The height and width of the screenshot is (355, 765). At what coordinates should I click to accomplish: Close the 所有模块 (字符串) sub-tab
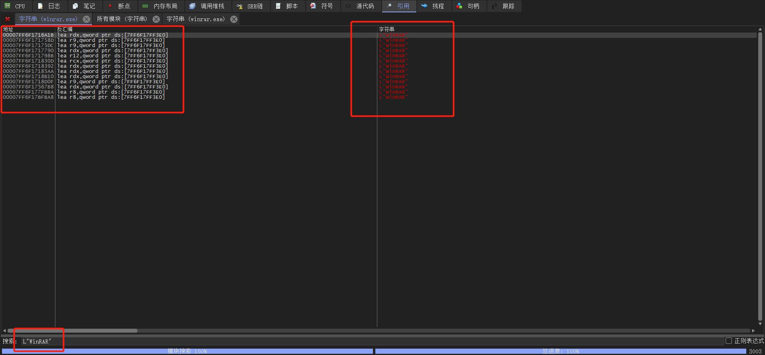click(156, 19)
